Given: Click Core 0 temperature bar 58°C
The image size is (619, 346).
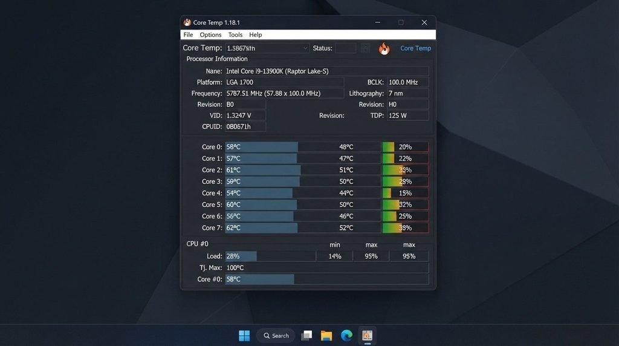Looking at the screenshot, I should click(261, 147).
